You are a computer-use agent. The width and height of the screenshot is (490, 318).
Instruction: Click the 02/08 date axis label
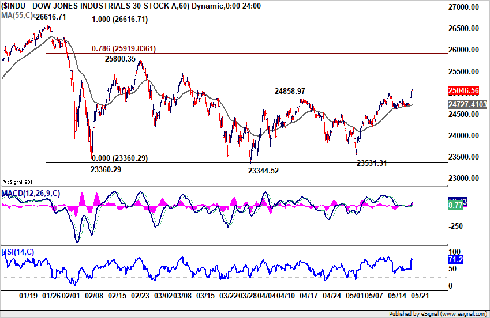coord(94,296)
